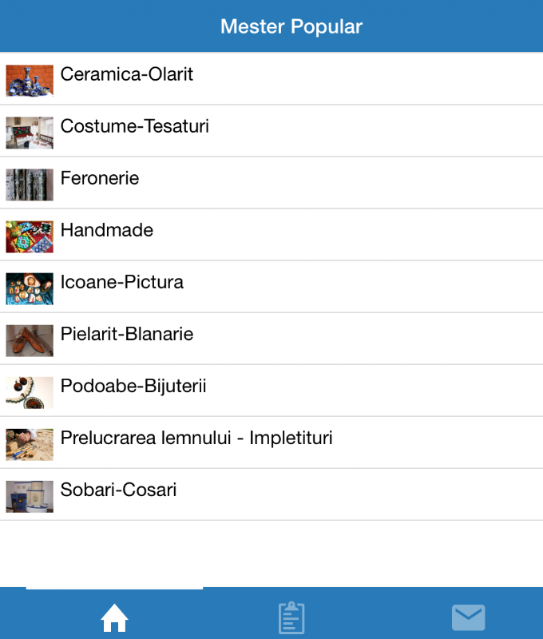Screen dimensions: 543x639
Task: Tap the woodworking thumbnail for Prelucrarea lemnului
Action: click(30, 444)
